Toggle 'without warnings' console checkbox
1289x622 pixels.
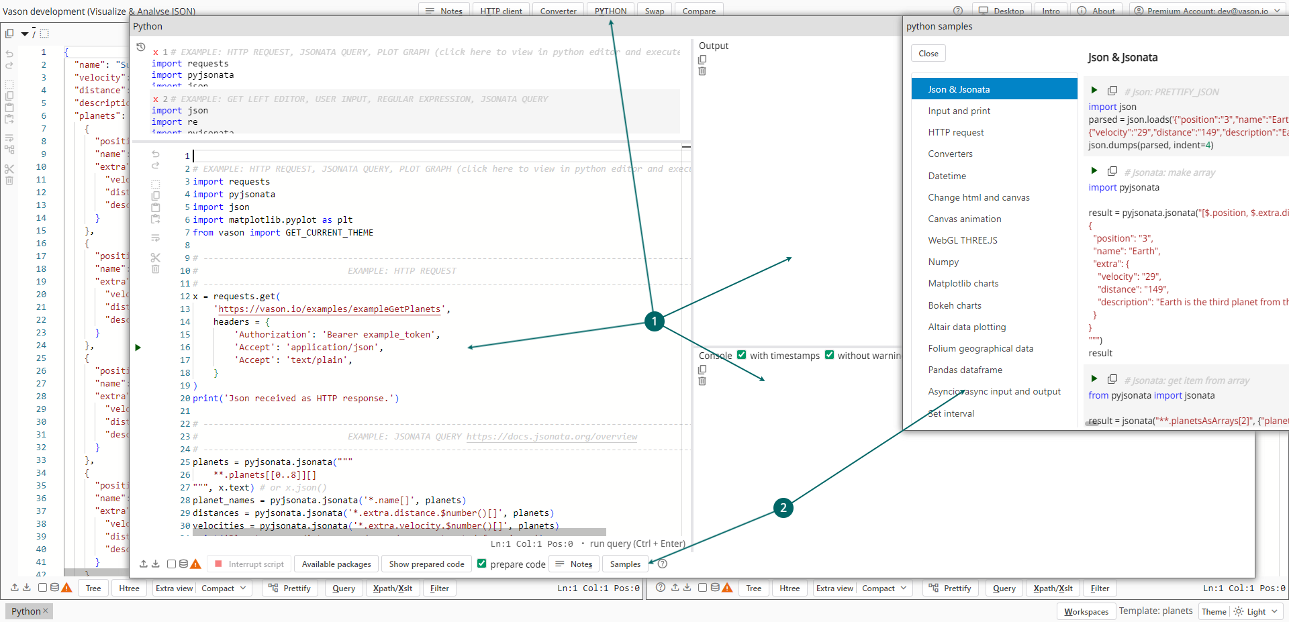(x=830, y=355)
